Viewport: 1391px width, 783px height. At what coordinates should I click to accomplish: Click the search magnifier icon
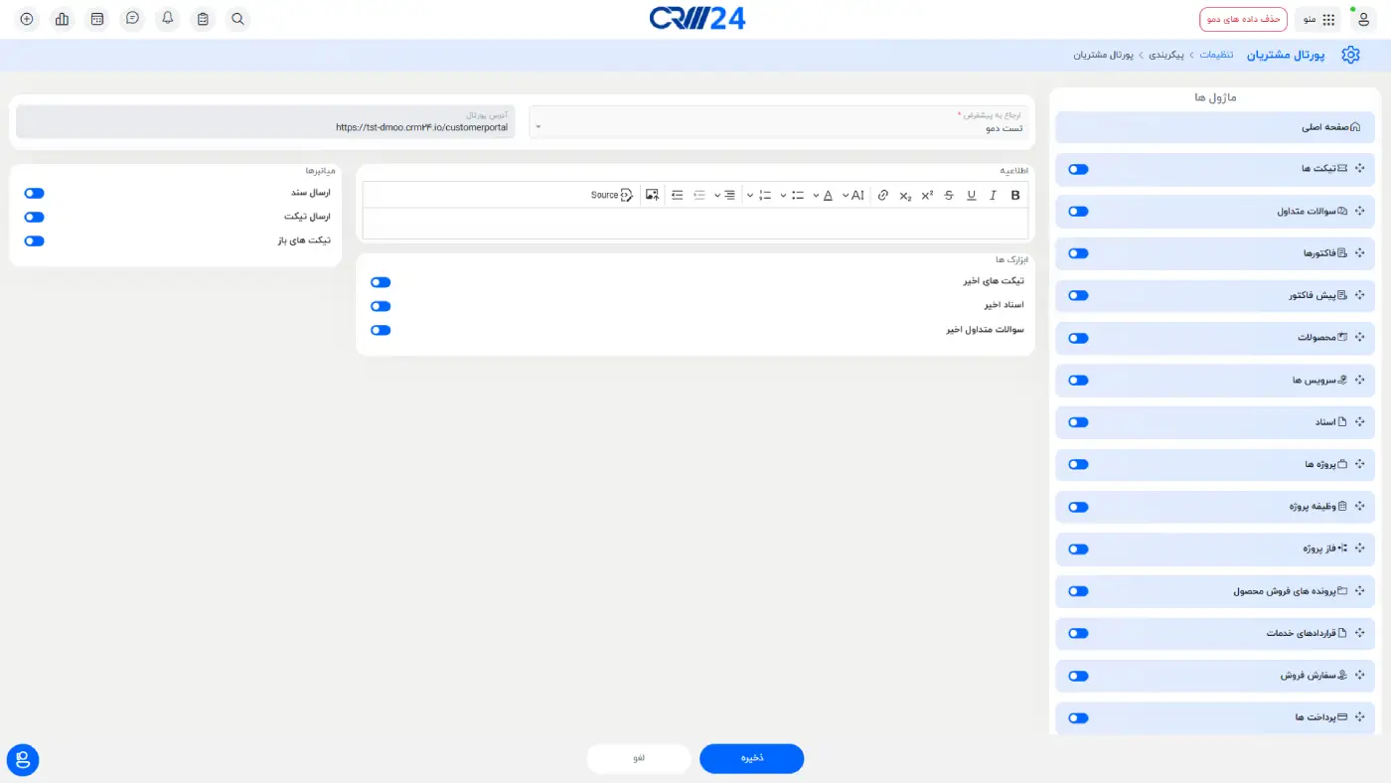(x=236, y=19)
